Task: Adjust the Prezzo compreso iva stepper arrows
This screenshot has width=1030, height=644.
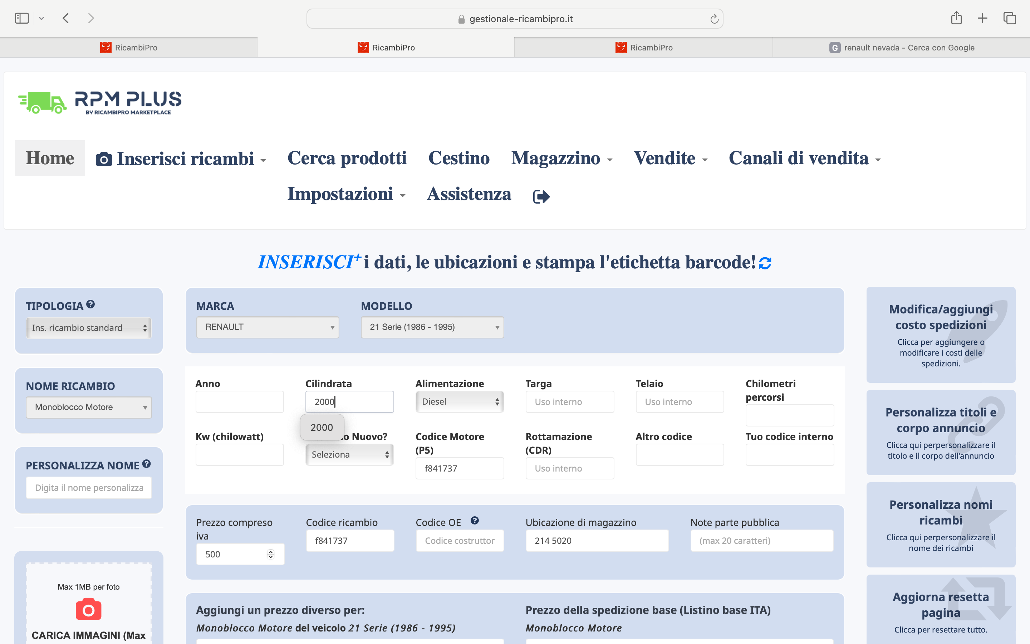Action: coord(270,554)
